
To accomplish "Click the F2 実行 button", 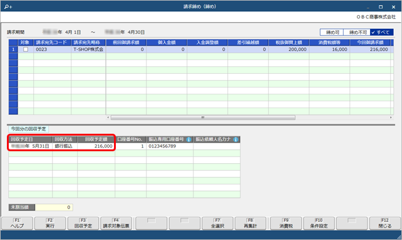I will tap(50, 223).
